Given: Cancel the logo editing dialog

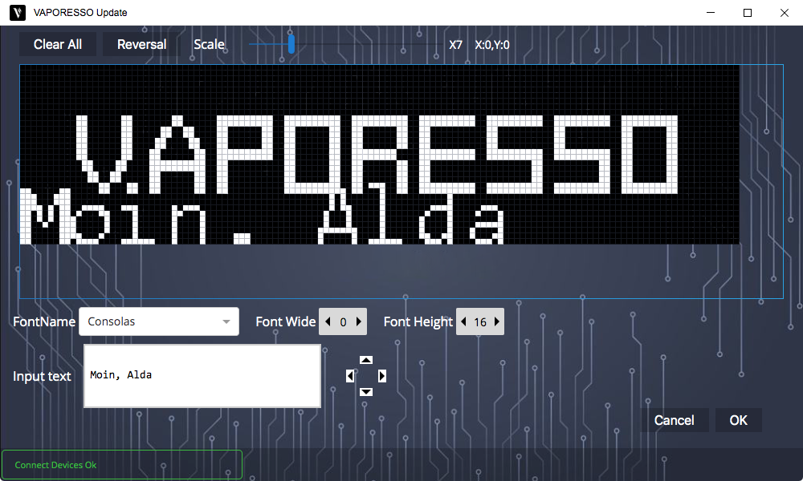Looking at the screenshot, I should 674,420.
